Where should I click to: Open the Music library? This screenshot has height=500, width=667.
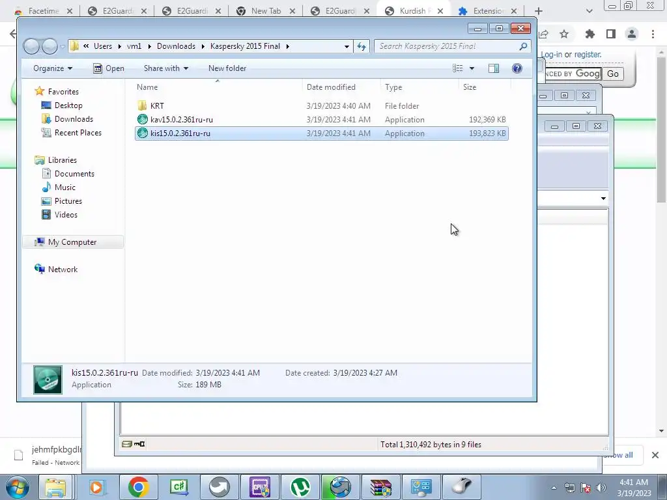[x=64, y=187]
